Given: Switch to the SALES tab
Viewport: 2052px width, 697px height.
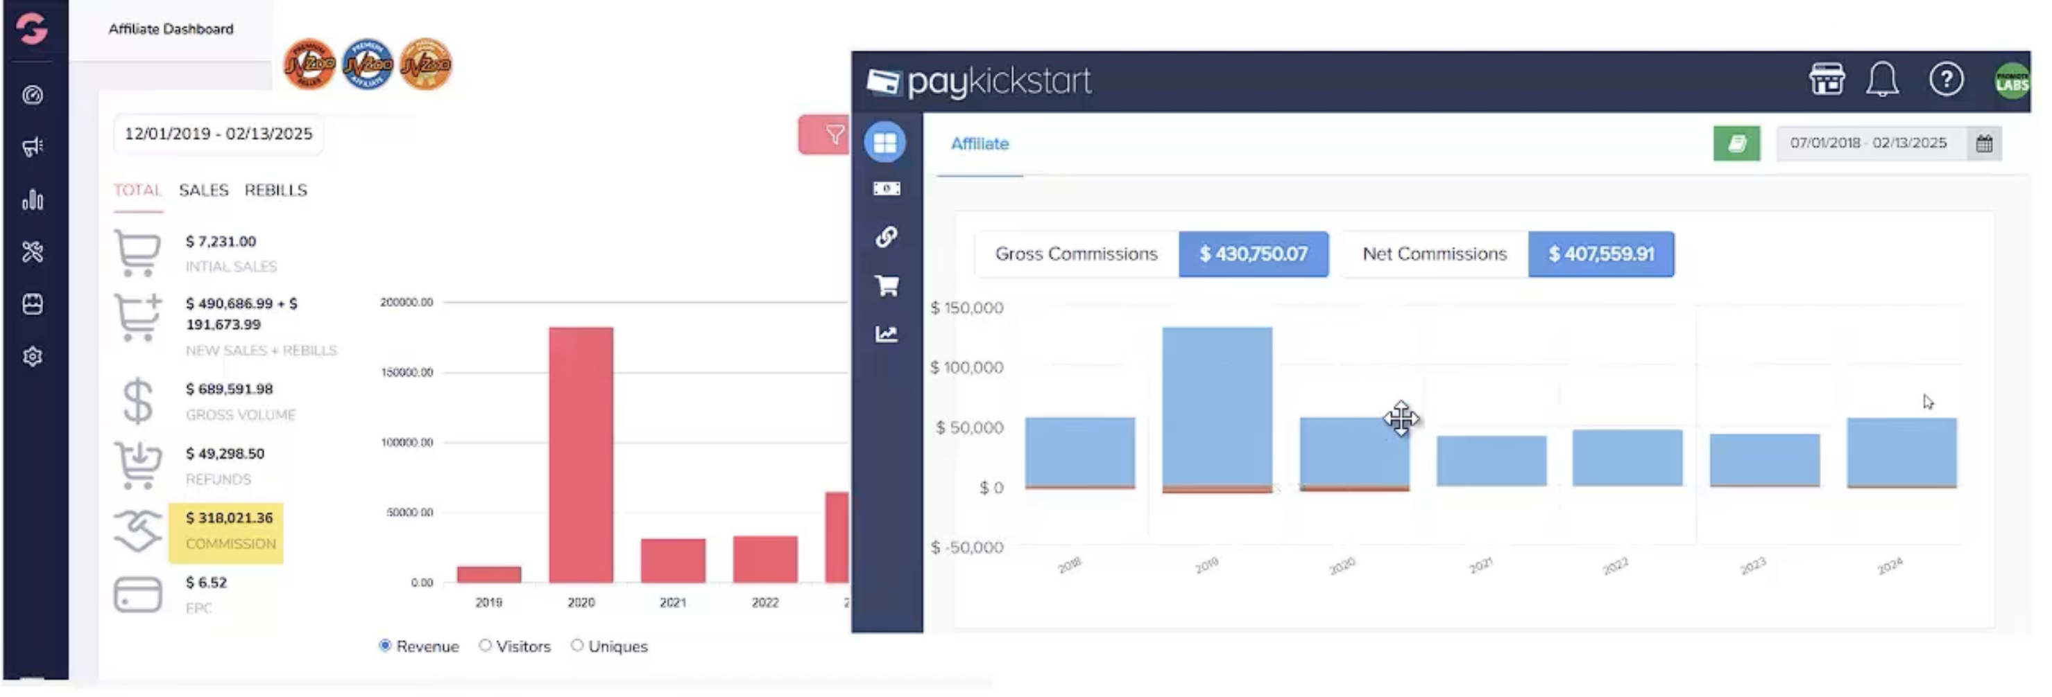Looking at the screenshot, I should click(x=204, y=190).
